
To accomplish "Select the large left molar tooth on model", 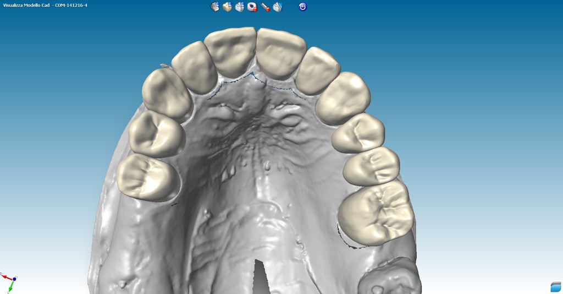I will (x=376, y=213).
